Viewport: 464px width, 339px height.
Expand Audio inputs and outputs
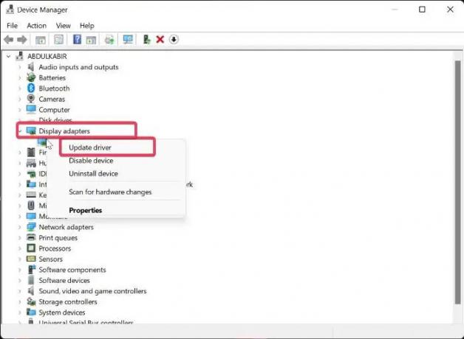20,67
